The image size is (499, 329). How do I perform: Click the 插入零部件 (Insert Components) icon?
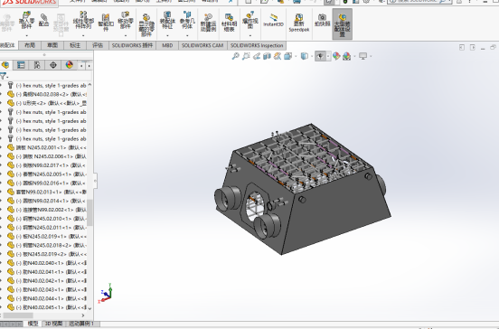(x=26, y=21)
